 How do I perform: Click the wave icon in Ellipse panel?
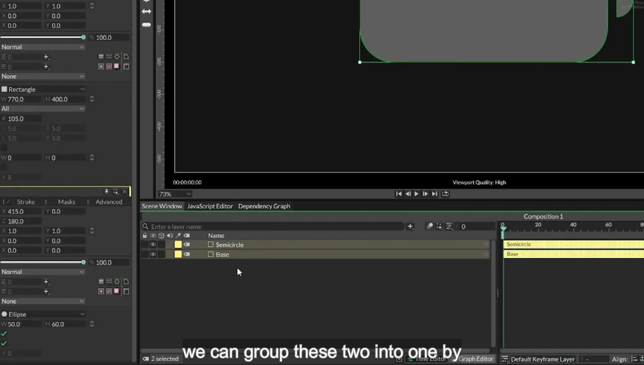click(109, 282)
